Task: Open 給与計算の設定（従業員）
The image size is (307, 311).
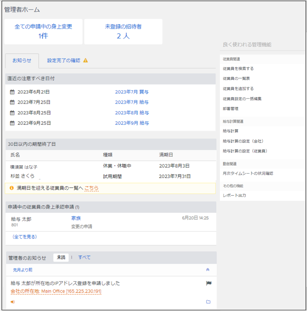Action: pos(245,151)
